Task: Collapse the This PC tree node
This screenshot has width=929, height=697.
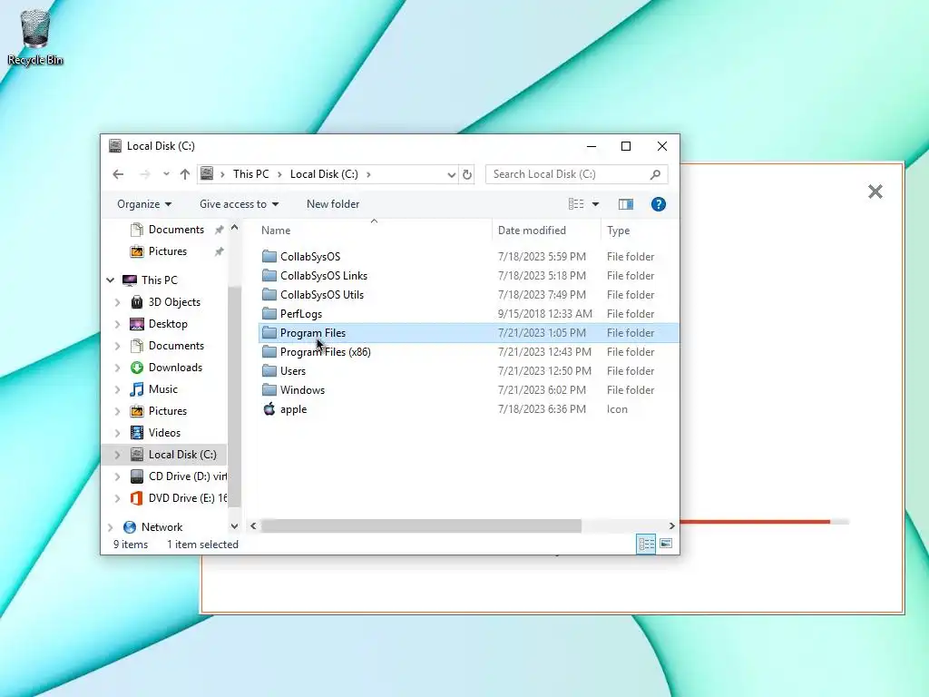Action: tap(111, 280)
